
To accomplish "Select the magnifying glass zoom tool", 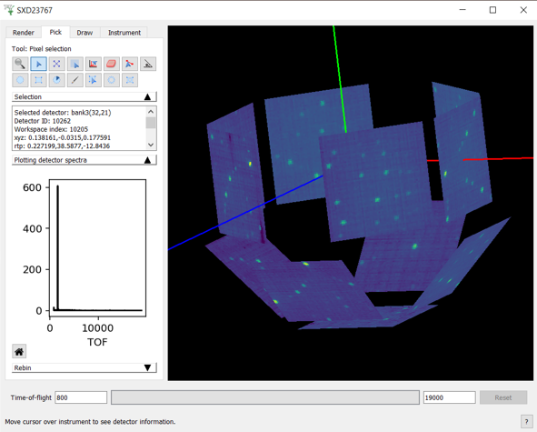I will click(20, 64).
